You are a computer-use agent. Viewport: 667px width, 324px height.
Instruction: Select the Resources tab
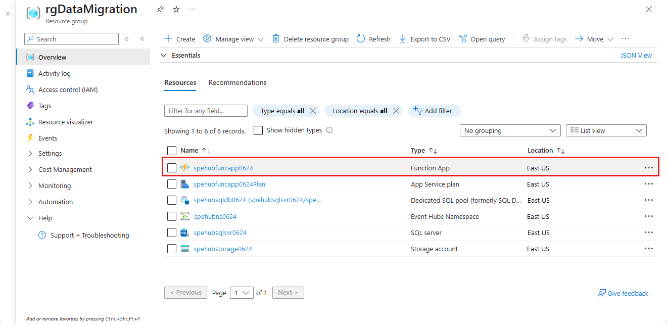180,82
